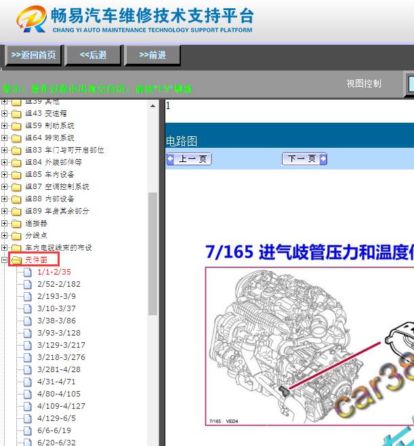Viewport: 414px width, 446px height.
Task: Open the next page with 下一页
Action: point(304,159)
